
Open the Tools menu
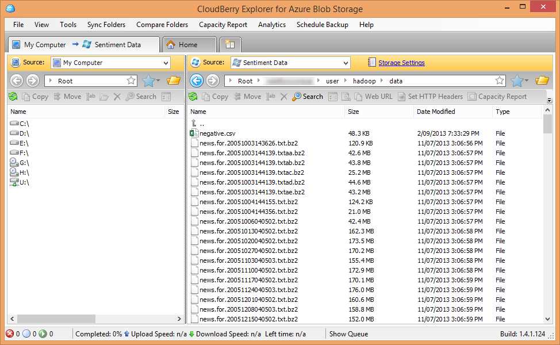68,24
